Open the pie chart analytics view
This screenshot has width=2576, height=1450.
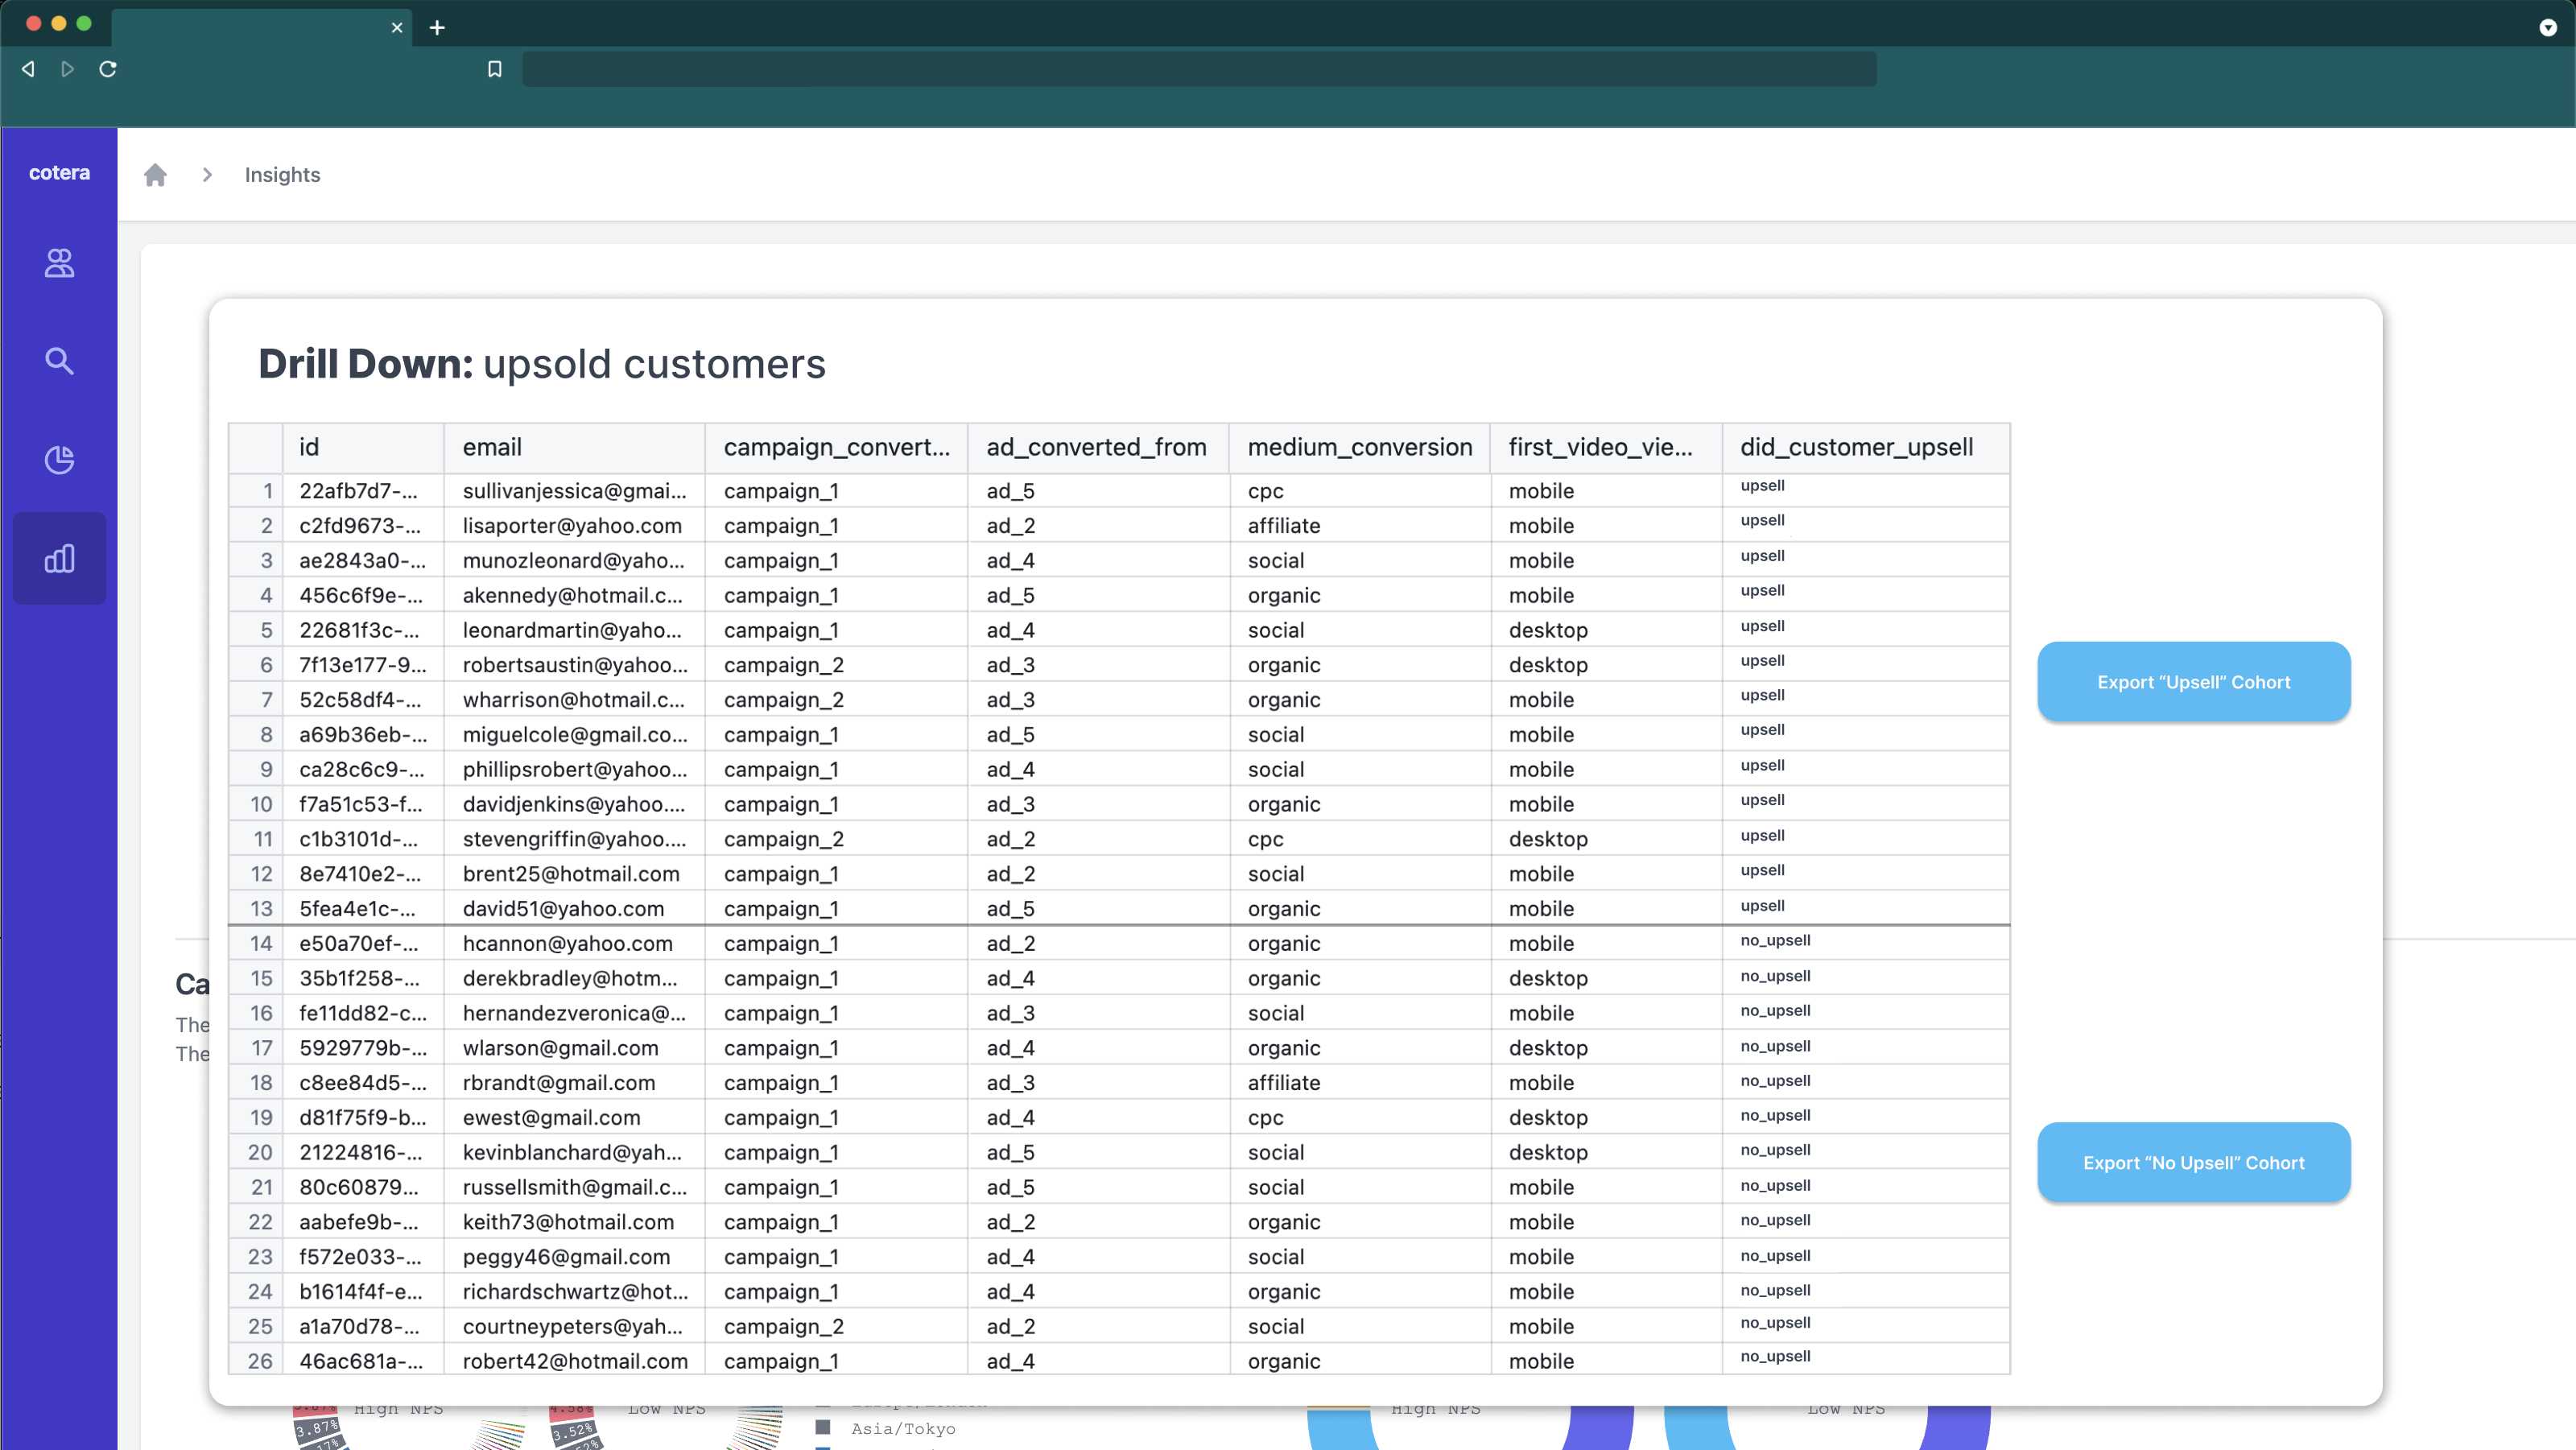pyautogui.click(x=59, y=459)
